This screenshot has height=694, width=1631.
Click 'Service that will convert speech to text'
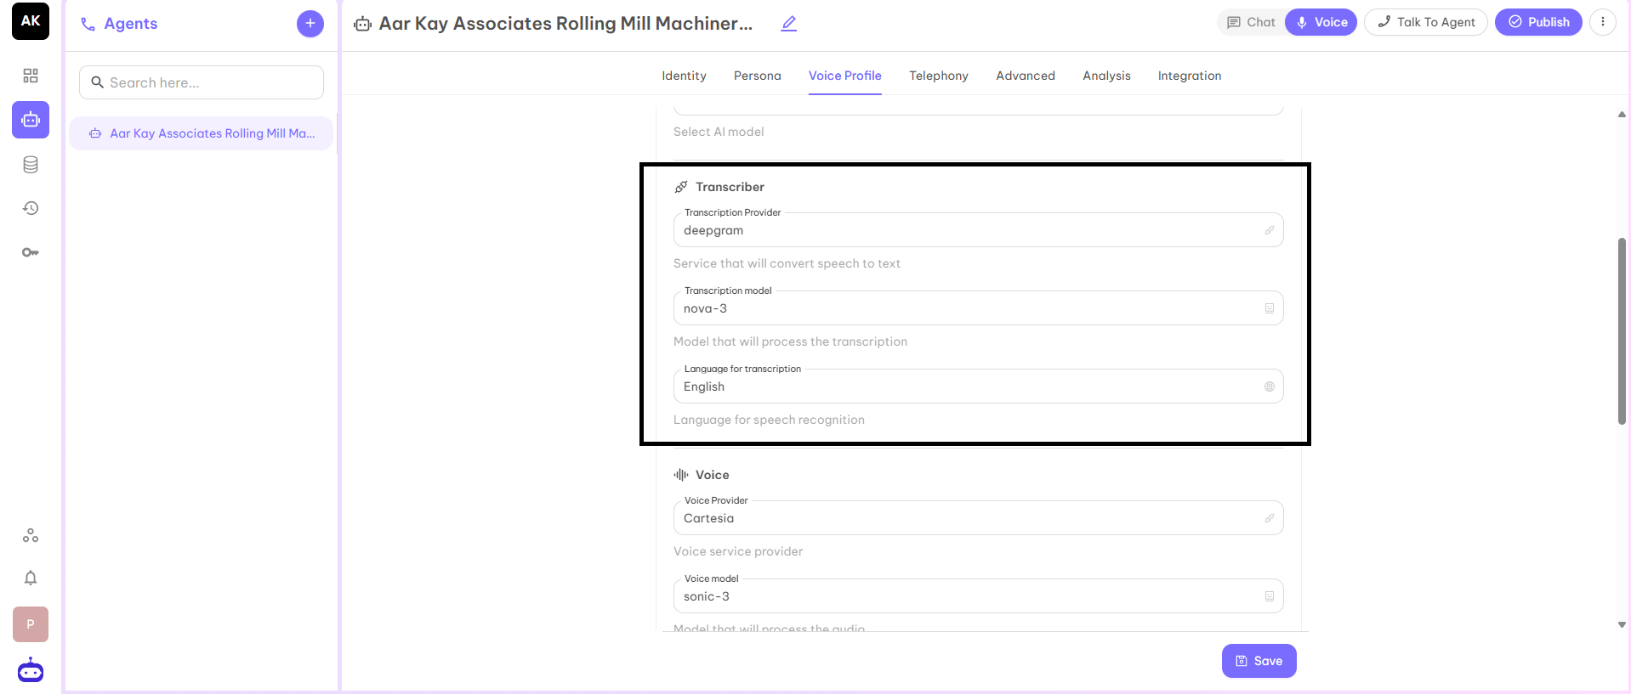[787, 263]
